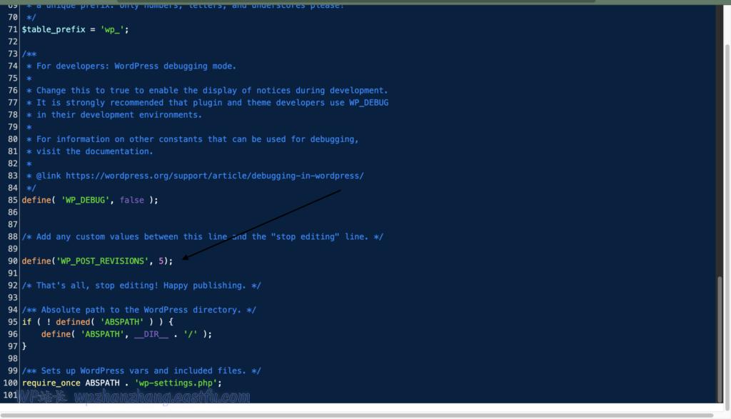Click the closing brace on line 97
The height and width of the screenshot is (419, 731).
[x=24, y=346]
